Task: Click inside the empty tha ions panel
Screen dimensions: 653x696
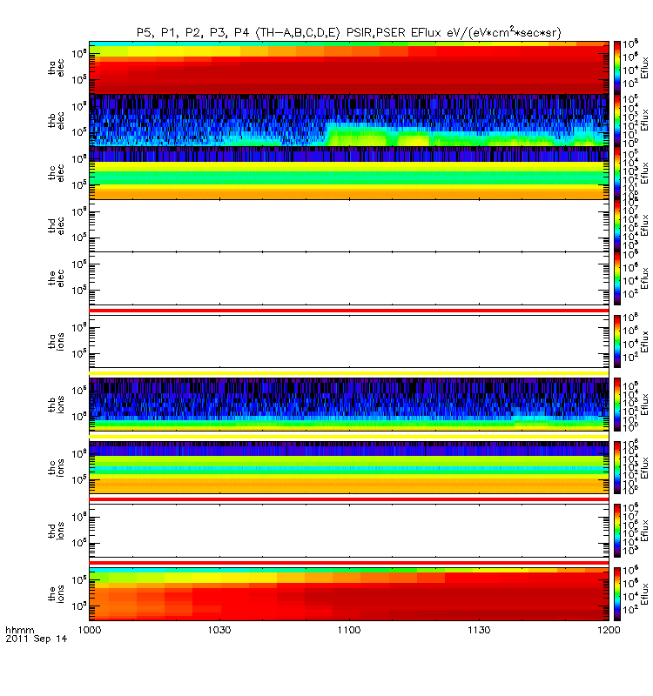Action: click(x=349, y=341)
